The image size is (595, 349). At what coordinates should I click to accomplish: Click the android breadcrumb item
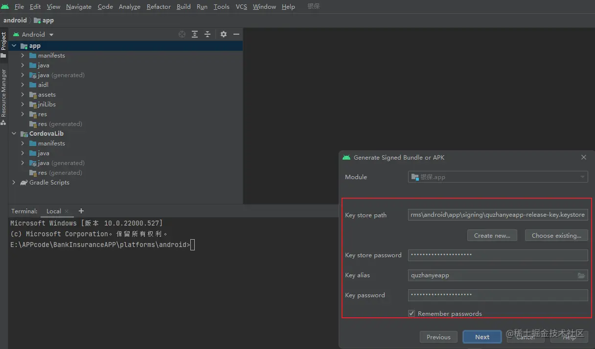pos(15,21)
